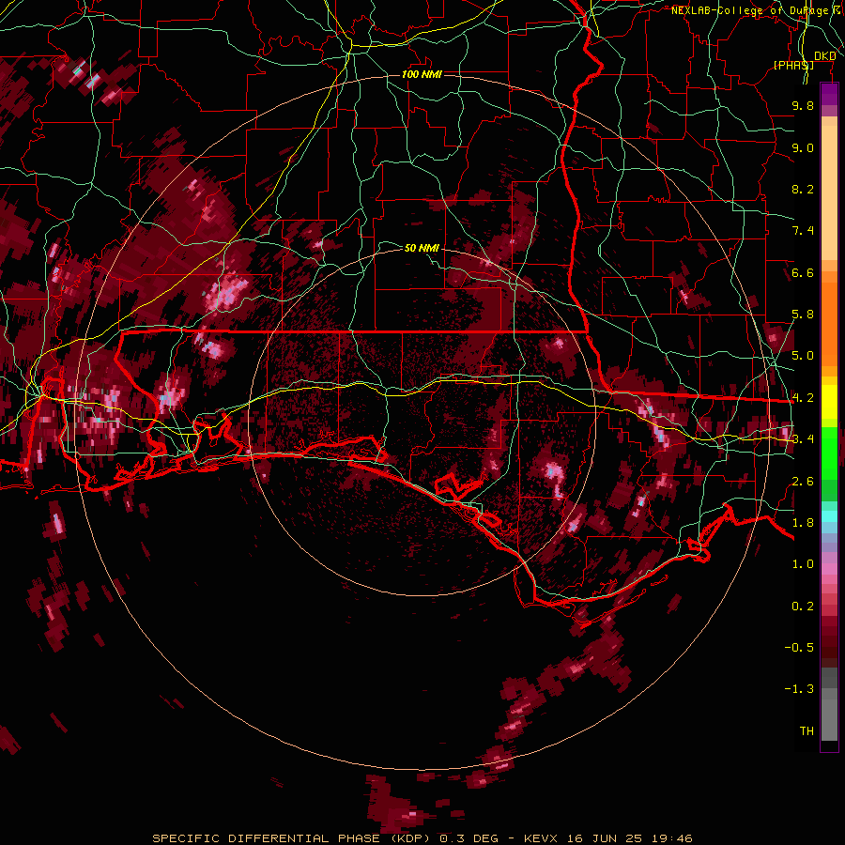Screen dimensions: 845x845
Task: Click the 50 NMI range ring label
Action: point(422,248)
